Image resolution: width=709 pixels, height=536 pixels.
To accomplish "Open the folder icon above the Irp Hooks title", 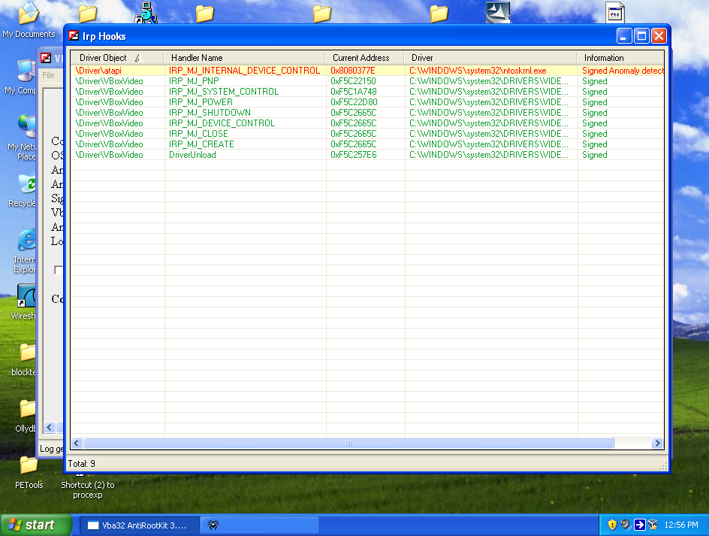I will [x=87, y=13].
